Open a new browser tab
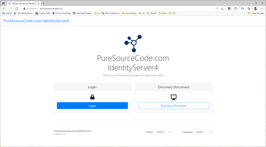The height and width of the screenshot is (147, 266). coord(44,3)
